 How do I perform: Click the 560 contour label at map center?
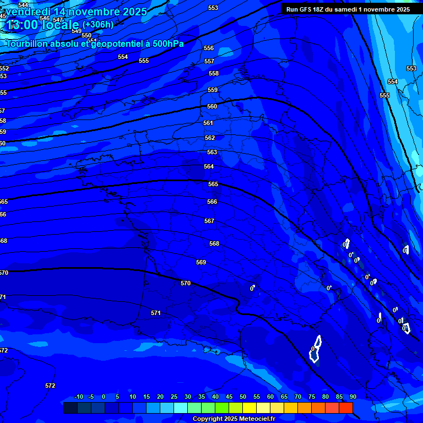212,106
